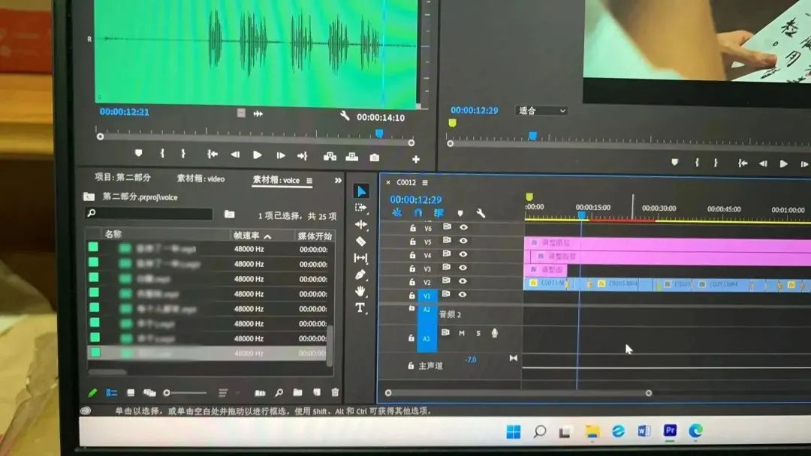Screen dimensions: 811x456
Task: Select the Track Select Forward tool
Action: click(x=360, y=208)
